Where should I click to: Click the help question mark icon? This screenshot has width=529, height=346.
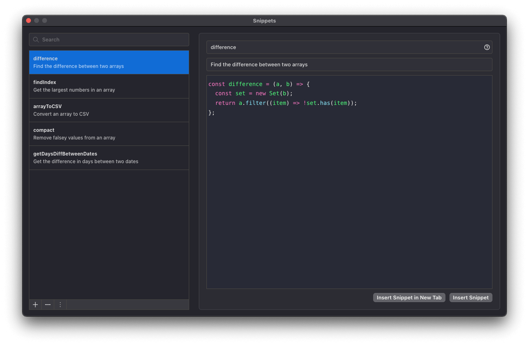pyautogui.click(x=487, y=47)
